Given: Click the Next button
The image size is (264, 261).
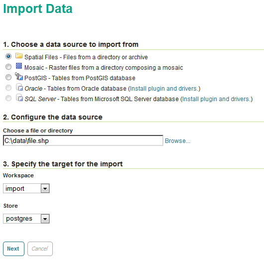Looking at the screenshot, I should click(13, 249).
